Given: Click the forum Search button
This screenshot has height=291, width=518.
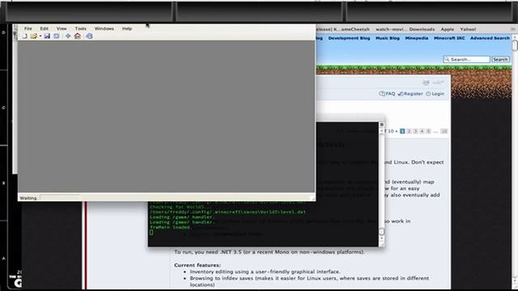Looking at the screenshot, I should [x=500, y=59].
